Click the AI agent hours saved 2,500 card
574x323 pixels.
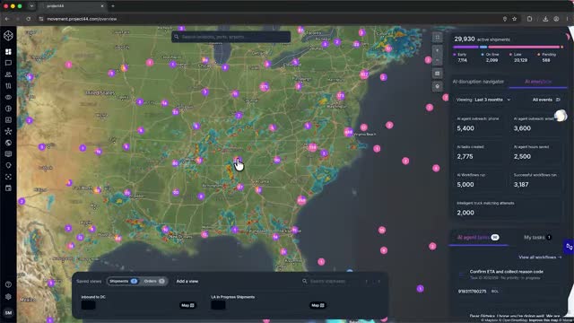[536, 153]
